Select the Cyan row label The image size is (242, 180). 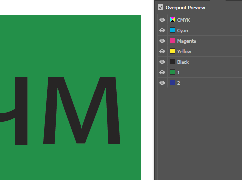click(x=183, y=31)
